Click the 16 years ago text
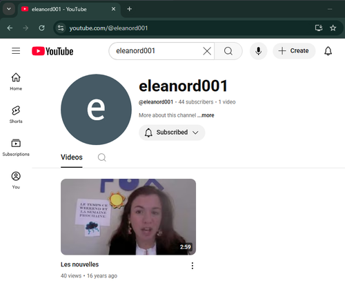 point(102,275)
